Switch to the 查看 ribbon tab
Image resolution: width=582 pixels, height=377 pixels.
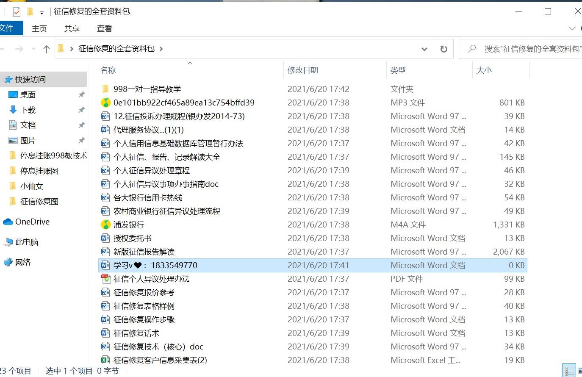pos(104,28)
